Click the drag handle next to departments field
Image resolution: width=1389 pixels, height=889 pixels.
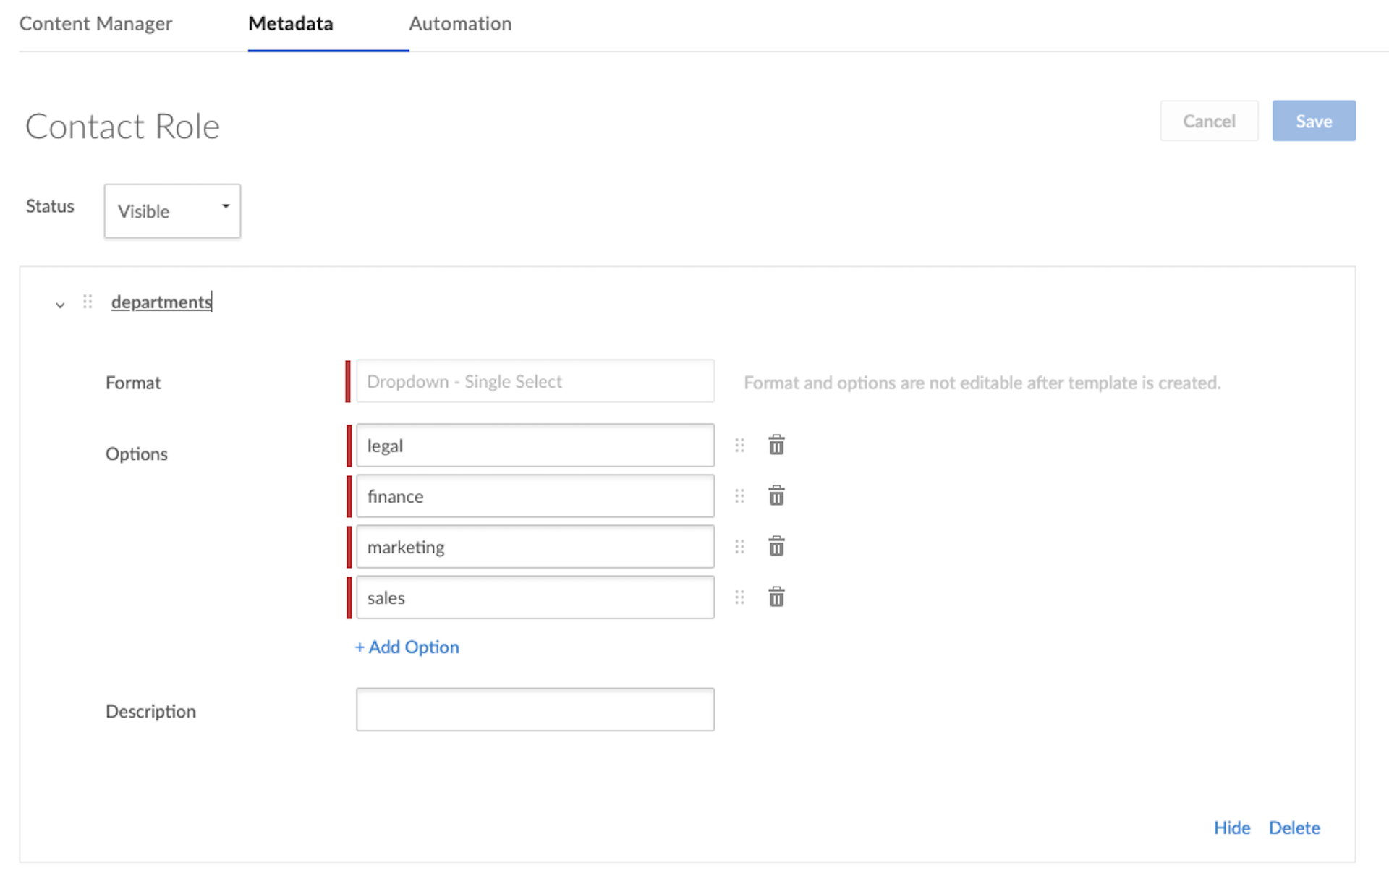[x=88, y=302]
